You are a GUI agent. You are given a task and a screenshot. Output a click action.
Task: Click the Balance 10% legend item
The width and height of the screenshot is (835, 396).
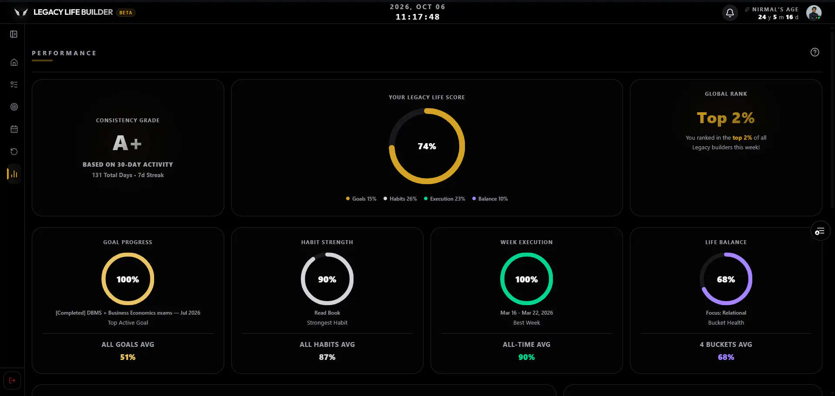click(x=490, y=199)
